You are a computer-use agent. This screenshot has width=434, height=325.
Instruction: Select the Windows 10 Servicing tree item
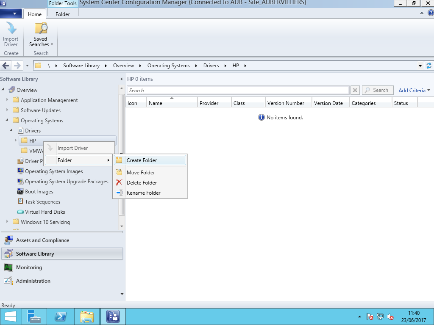pos(45,222)
